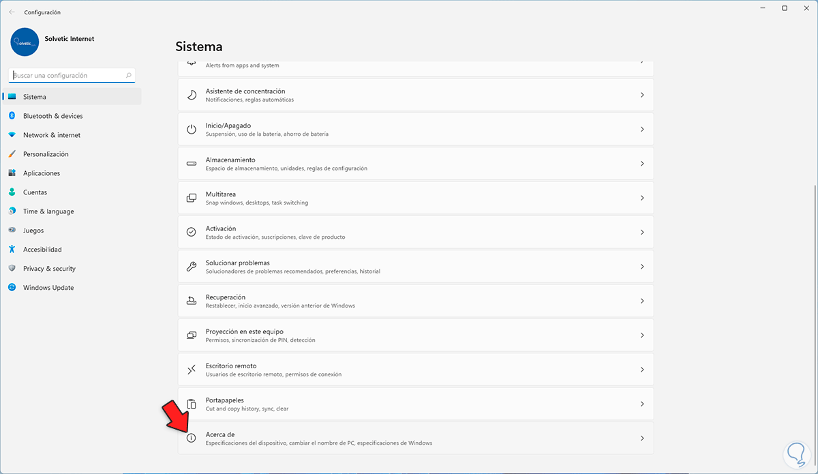Open Windows Update in sidebar

(x=48, y=288)
